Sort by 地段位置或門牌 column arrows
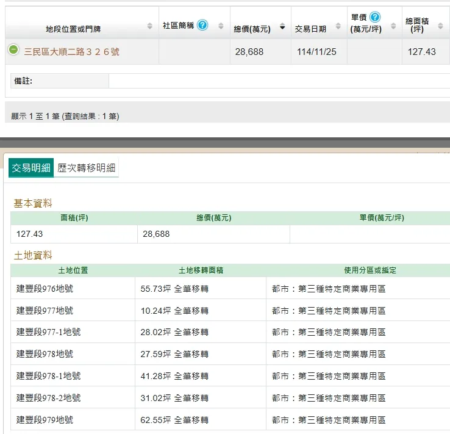Screen dimensions: 450x434 (x=149, y=26)
